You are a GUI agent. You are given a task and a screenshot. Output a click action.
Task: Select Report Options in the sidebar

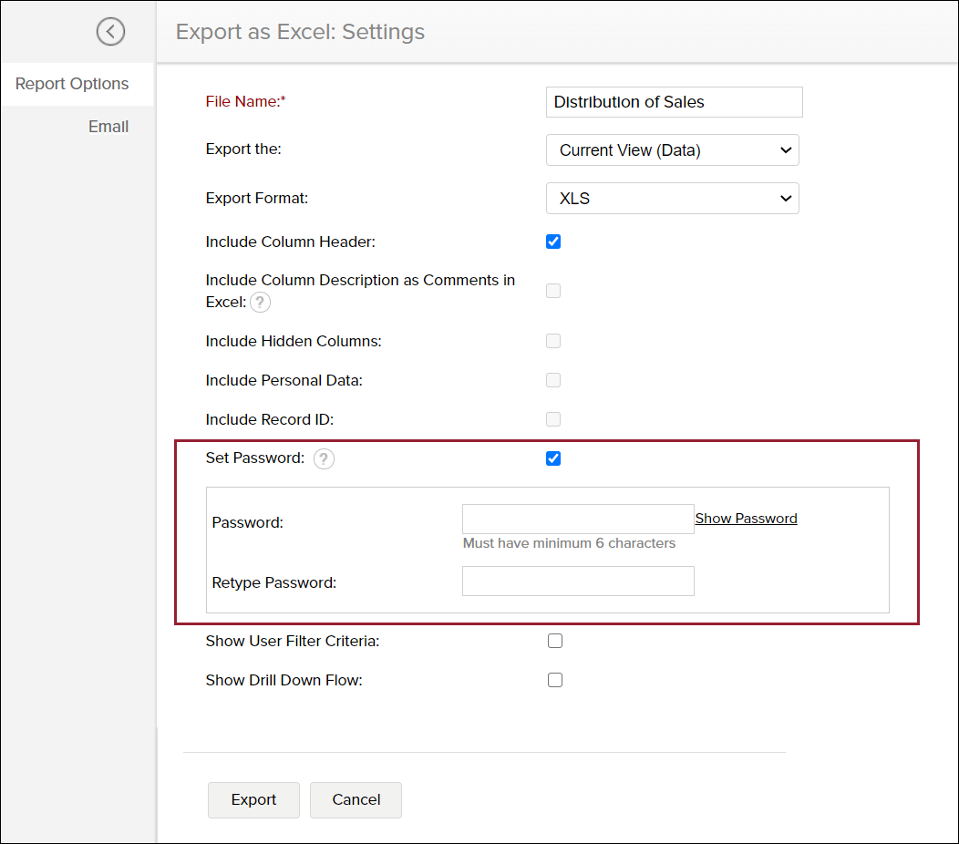(x=72, y=83)
